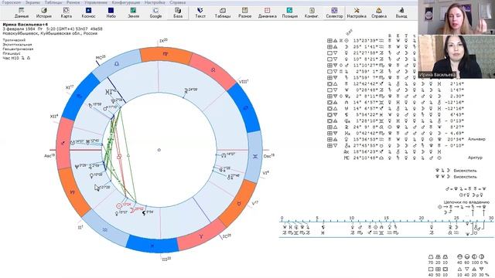495x278 pixels.
Task: Select the Uranus glyph at 12°42
Action: tap(87, 142)
